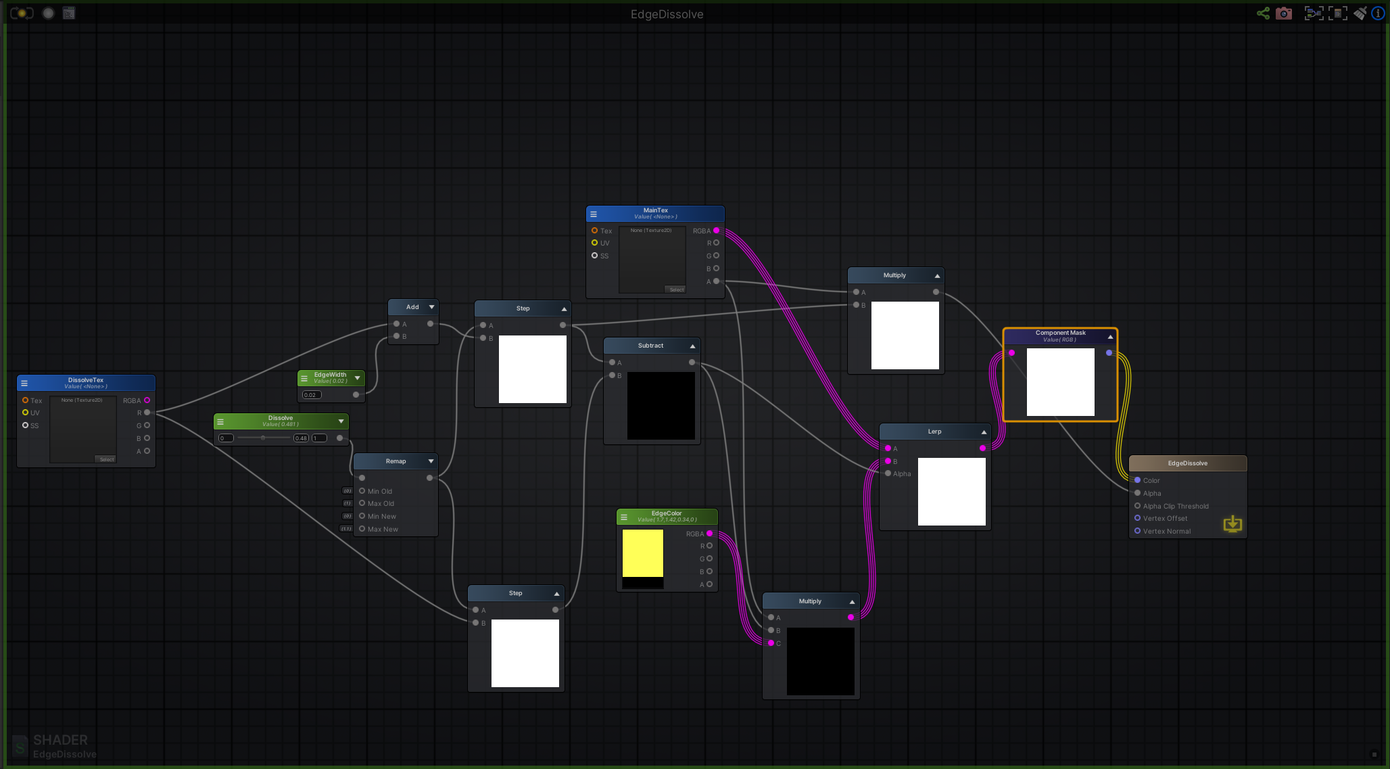Open the Dissolve property node dropdown
This screenshot has width=1390, height=769.
341,421
